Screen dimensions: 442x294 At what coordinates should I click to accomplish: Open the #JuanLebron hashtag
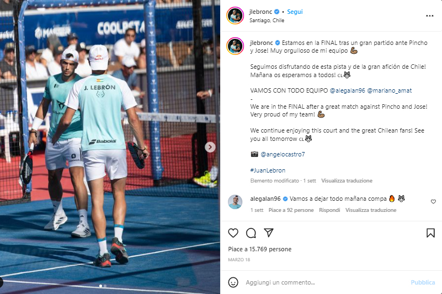[x=268, y=170]
